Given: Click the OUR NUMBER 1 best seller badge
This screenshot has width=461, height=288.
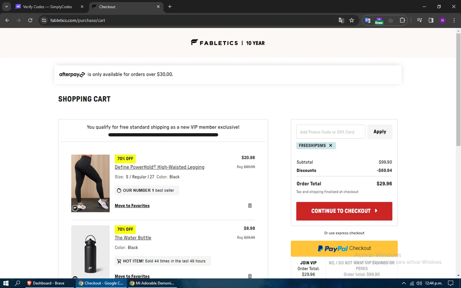Looking at the screenshot, I should (147, 190).
